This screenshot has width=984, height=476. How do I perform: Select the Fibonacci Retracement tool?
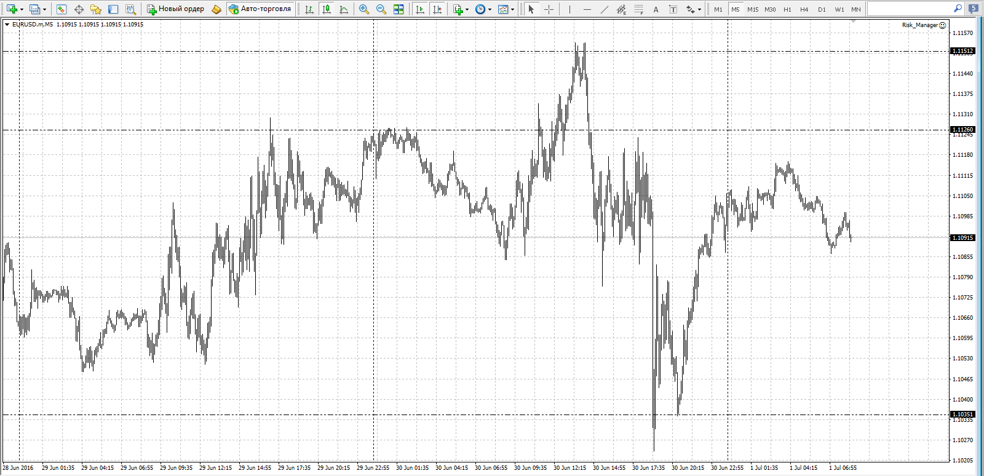point(638,9)
